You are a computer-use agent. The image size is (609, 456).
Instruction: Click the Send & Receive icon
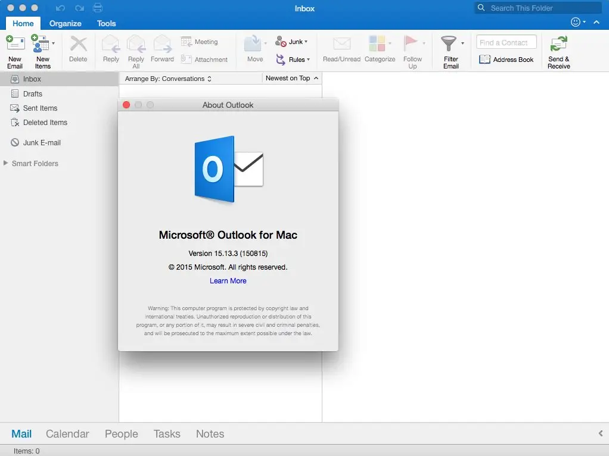coord(558,45)
